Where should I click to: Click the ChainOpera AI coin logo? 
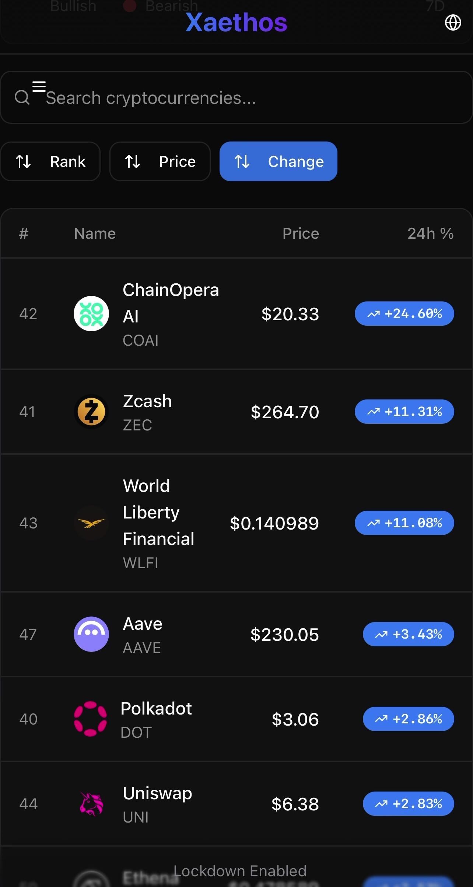pyautogui.click(x=91, y=314)
